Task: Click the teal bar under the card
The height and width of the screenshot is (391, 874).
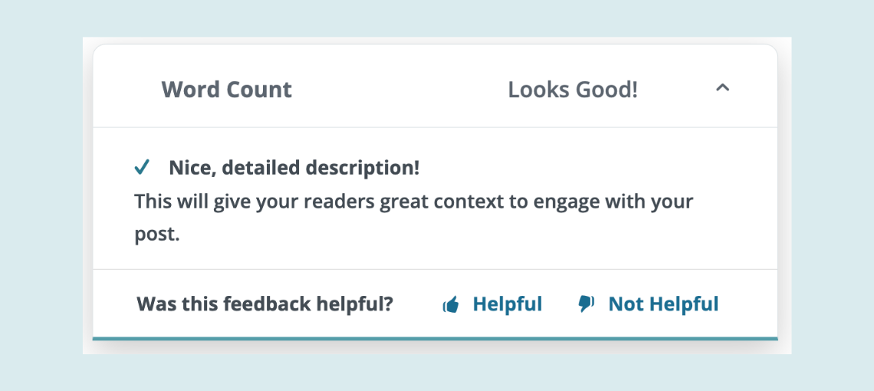Action: pos(435,338)
